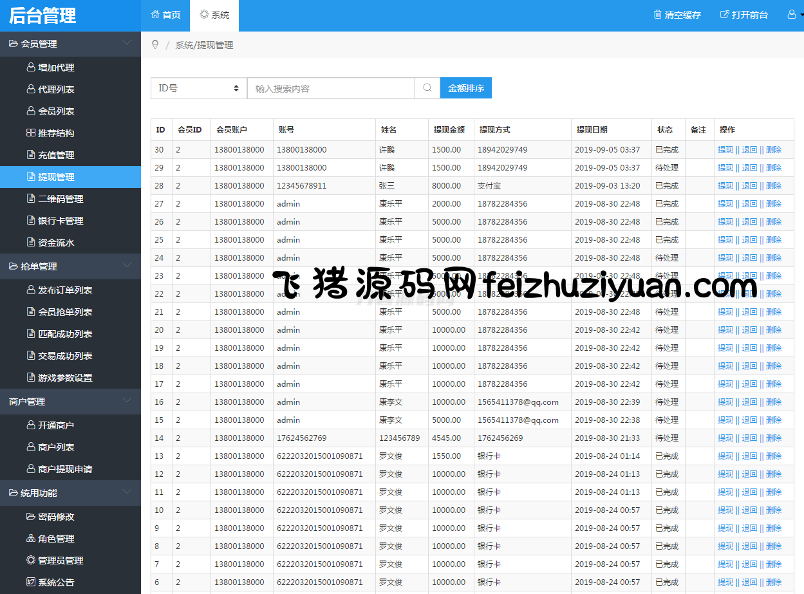Image resolution: width=804 pixels, height=594 pixels.
Task: Open 打开前台 external link icon
Action: pyautogui.click(x=724, y=14)
